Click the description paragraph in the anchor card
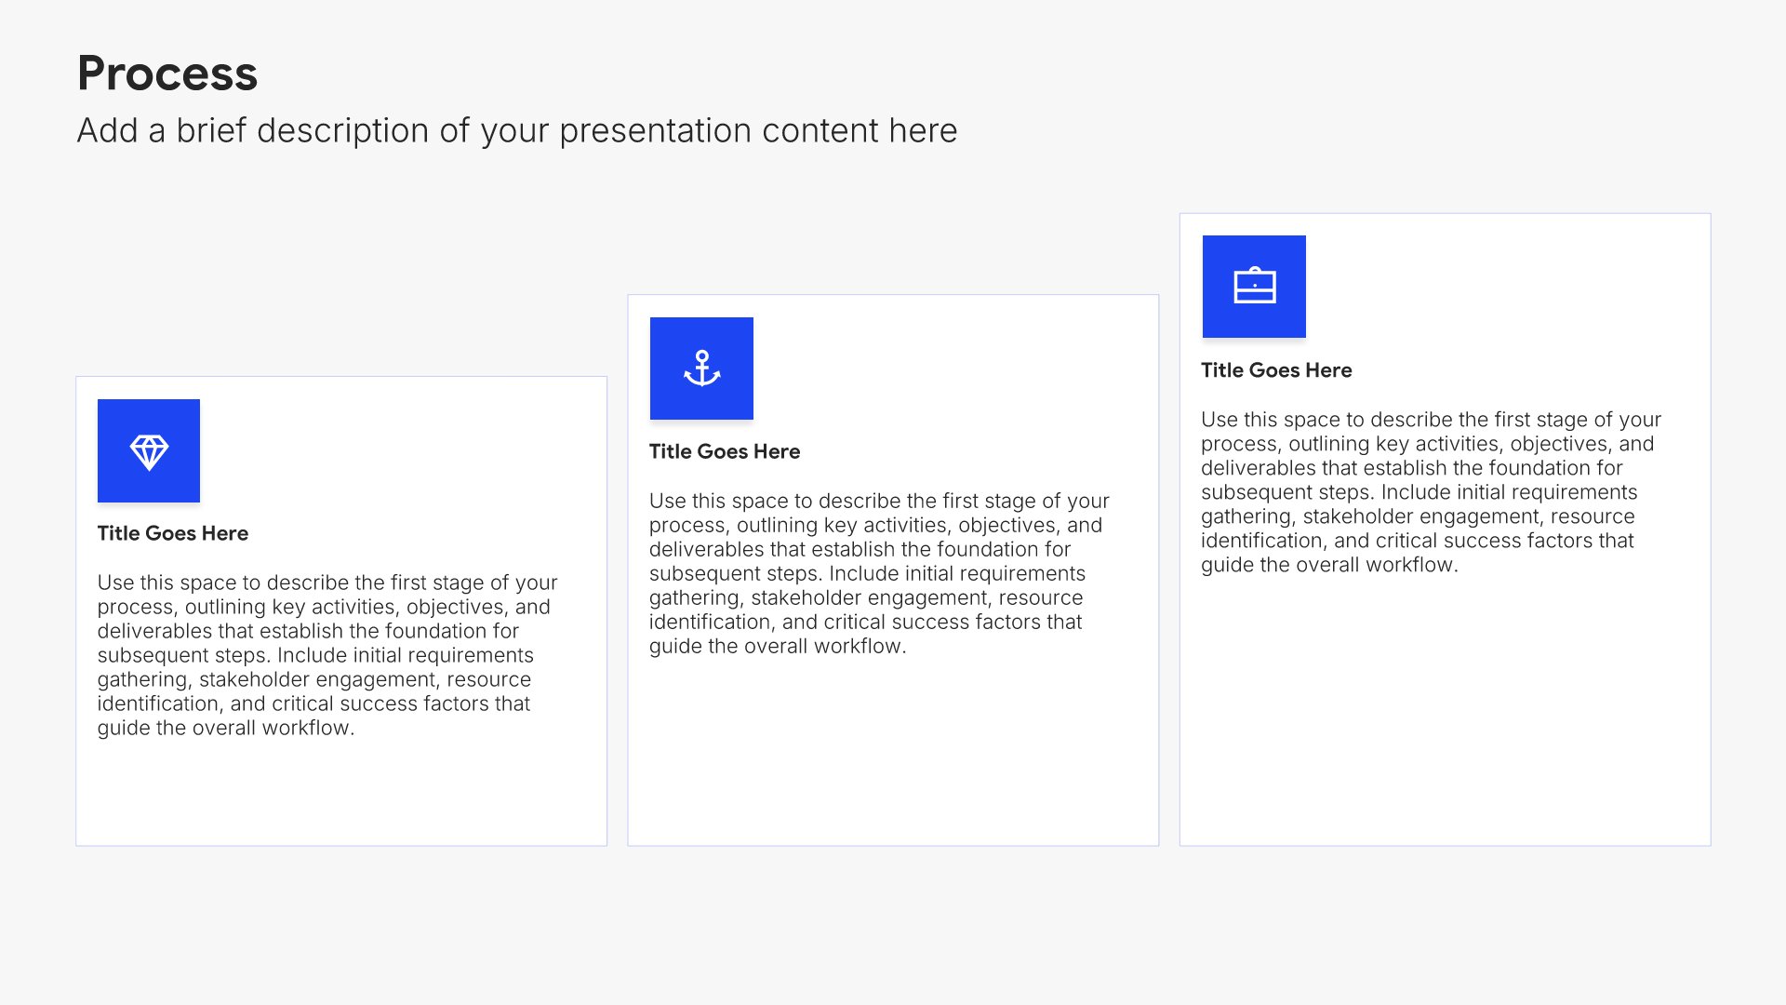This screenshot has width=1786, height=1005. [879, 573]
